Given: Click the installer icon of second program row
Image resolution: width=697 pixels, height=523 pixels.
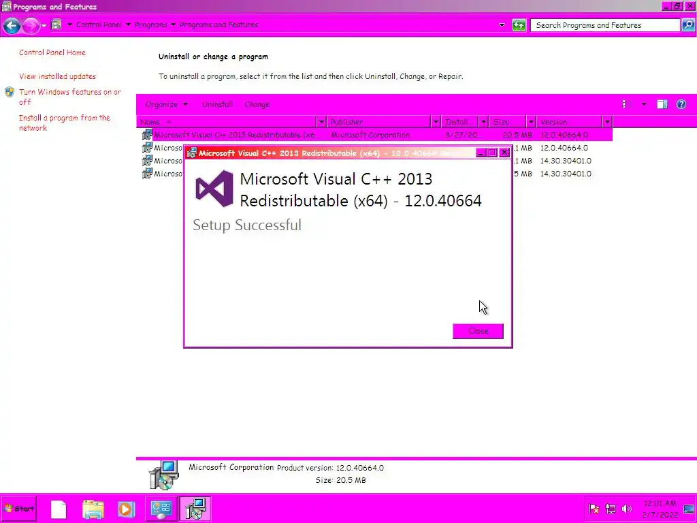Looking at the screenshot, I should pos(147,147).
